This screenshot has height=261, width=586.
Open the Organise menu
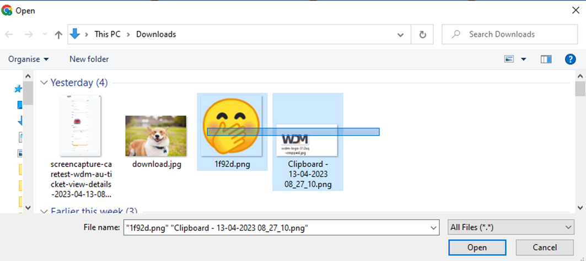click(28, 59)
